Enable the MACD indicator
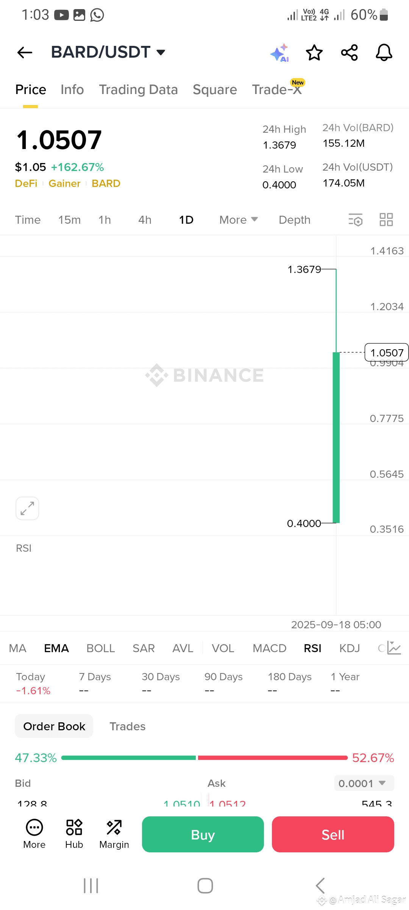 coord(269,648)
